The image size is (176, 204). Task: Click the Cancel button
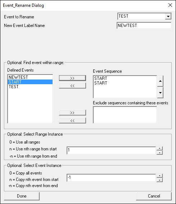coord(154,196)
